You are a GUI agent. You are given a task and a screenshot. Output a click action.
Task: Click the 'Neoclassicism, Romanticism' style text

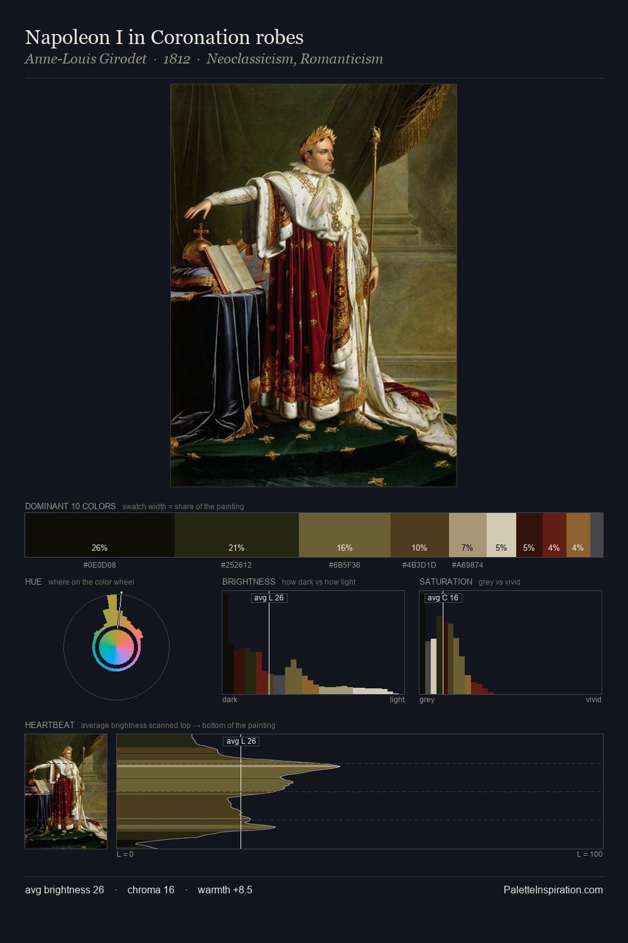(x=295, y=59)
